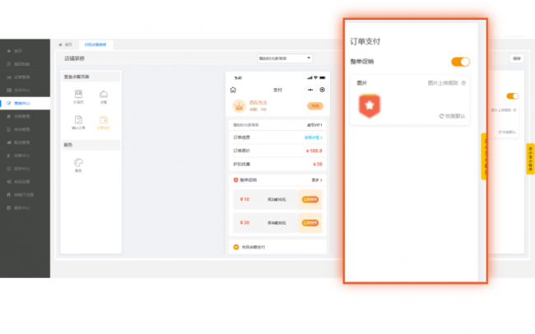
Task: Select the 引导页 page icon
Action: (x=78, y=96)
